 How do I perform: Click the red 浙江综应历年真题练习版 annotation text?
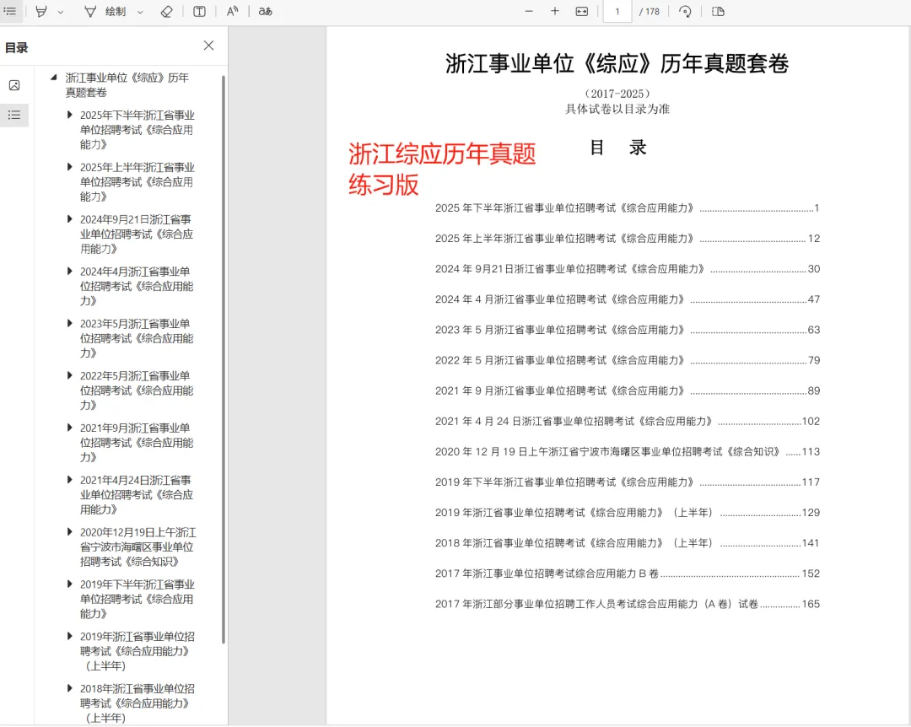[441, 170]
